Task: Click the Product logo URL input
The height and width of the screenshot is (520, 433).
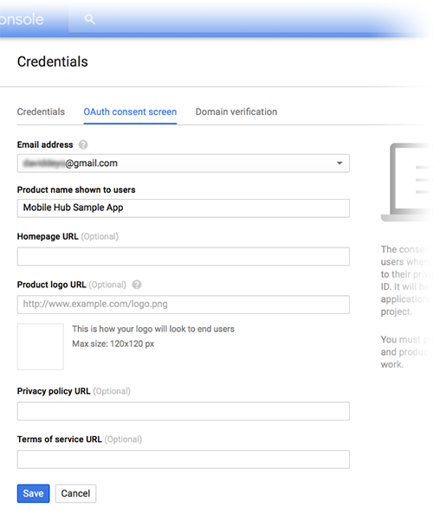Action: (184, 305)
